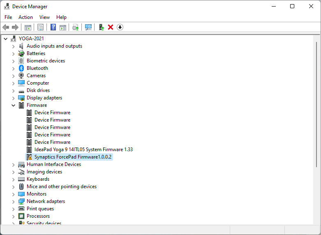The height and width of the screenshot is (235, 321).
Task: Click the Biometric devices fingerprint icon
Action: pyautogui.click(x=21, y=61)
